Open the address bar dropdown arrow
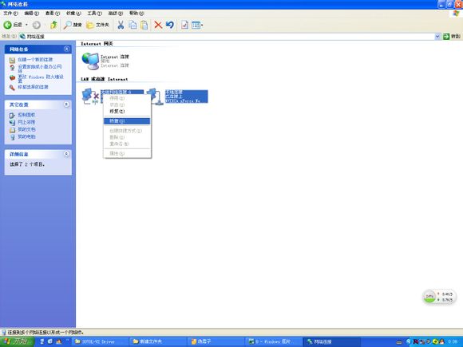This screenshot has height=347, width=463. click(437, 36)
